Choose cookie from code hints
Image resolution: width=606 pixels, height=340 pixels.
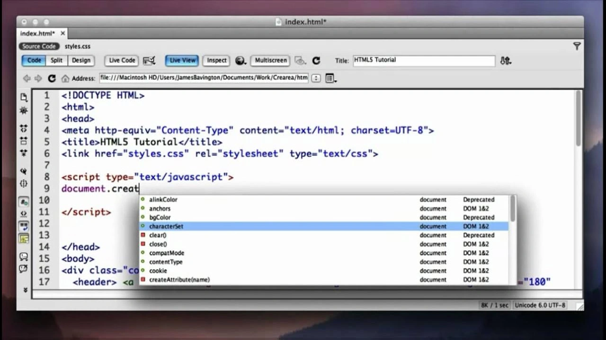(x=324, y=271)
